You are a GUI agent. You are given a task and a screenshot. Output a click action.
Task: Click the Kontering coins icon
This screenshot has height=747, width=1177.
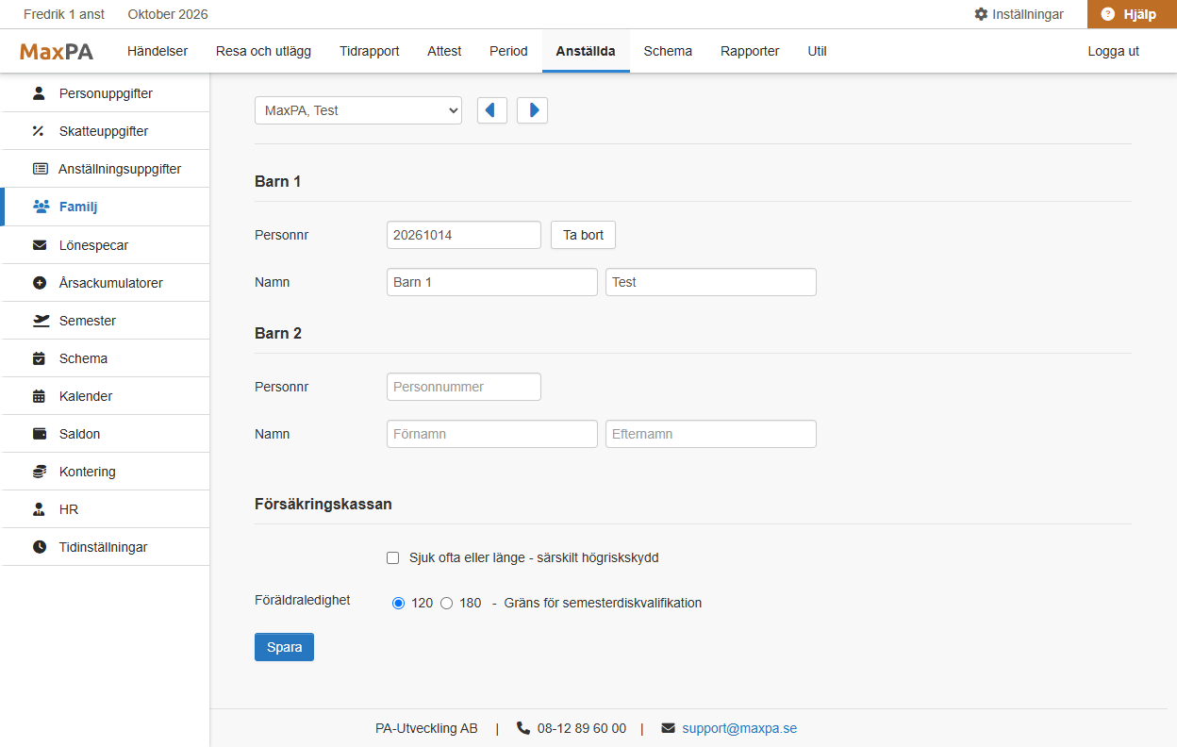(40, 472)
